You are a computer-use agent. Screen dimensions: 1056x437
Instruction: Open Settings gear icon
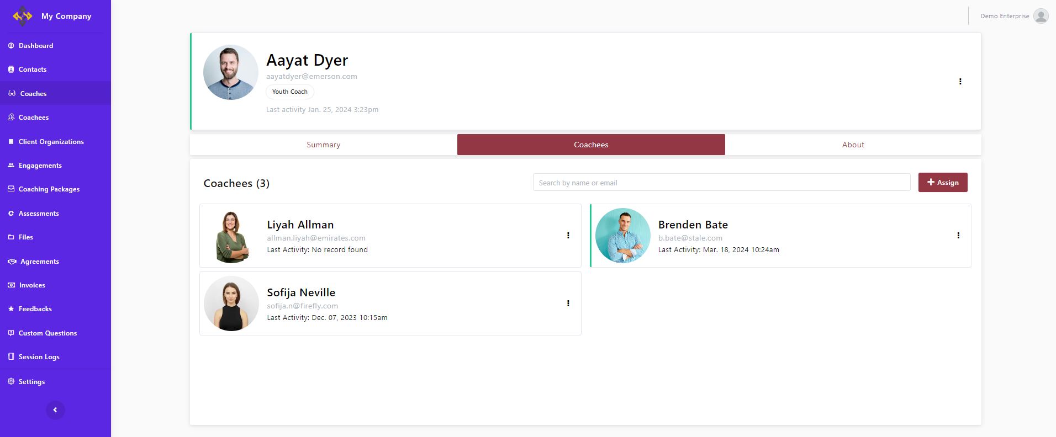pyautogui.click(x=11, y=381)
